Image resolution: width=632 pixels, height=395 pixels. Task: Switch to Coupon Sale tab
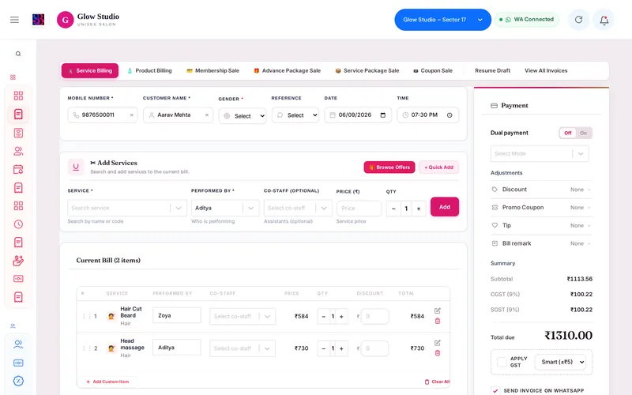tap(433, 70)
